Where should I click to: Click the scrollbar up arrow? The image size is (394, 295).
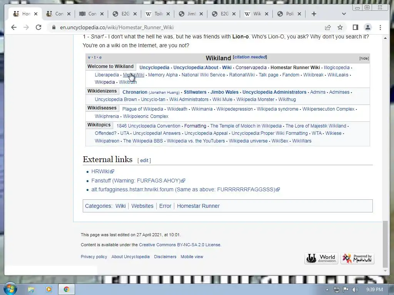pyautogui.click(x=385, y=38)
